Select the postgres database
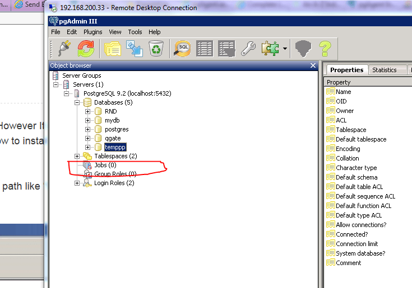This screenshot has height=288, width=412. point(117,129)
